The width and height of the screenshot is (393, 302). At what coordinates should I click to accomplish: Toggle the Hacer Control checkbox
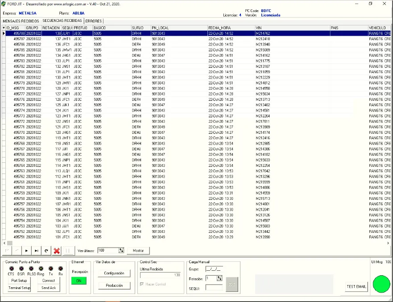pos(142,284)
